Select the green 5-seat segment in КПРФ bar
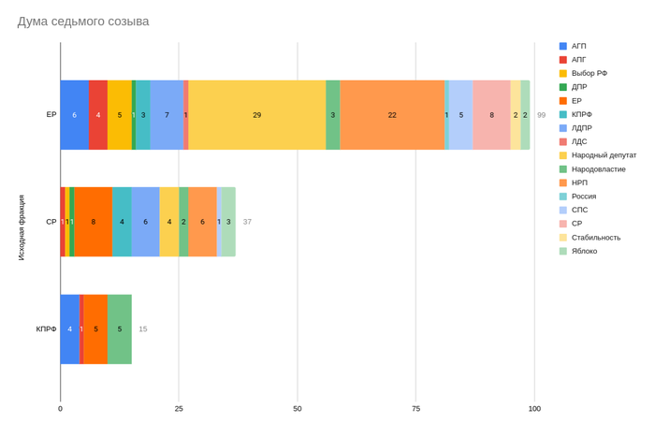The image size is (655, 423). pyautogui.click(x=120, y=329)
